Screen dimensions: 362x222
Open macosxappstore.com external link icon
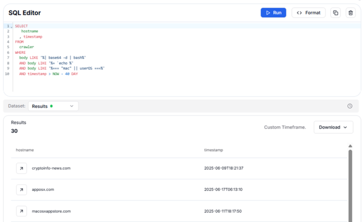(22, 211)
